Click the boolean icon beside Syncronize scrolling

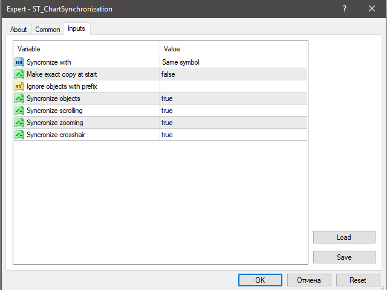point(19,111)
